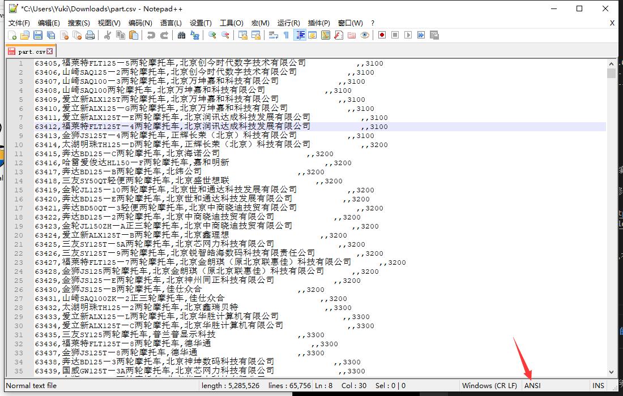The height and width of the screenshot is (396, 623).
Task: Click the Print toolbar icon
Action: tap(90, 35)
